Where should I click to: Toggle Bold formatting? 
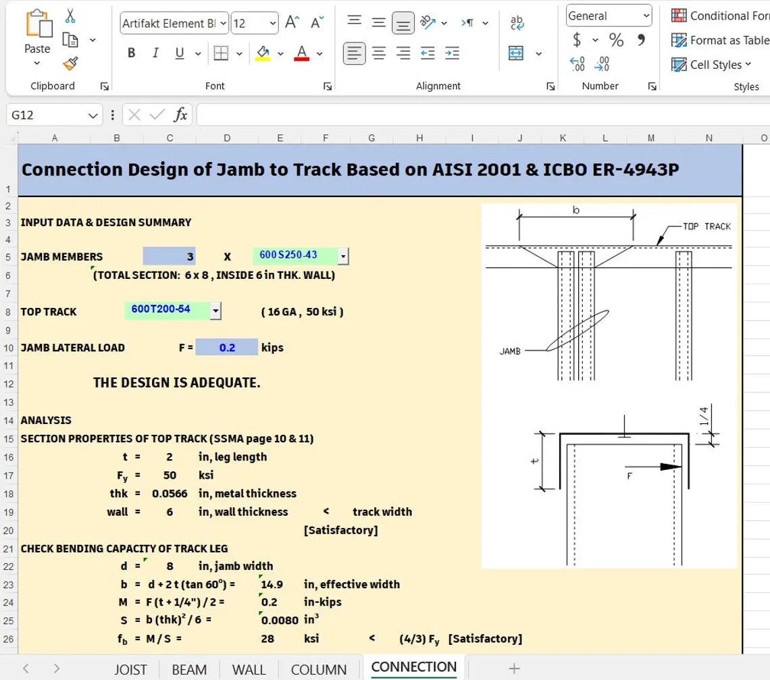pyautogui.click(x=131, y=53)
